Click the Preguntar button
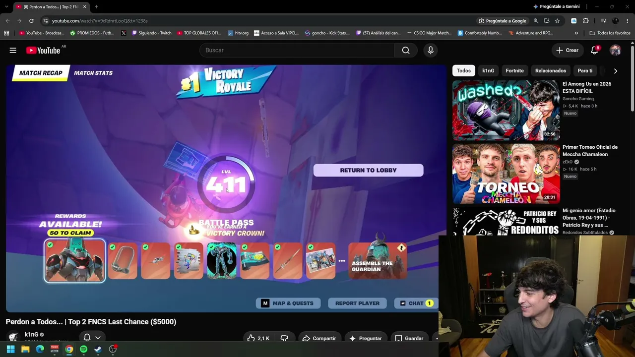 pyautogui.click(x=365, y=338)
